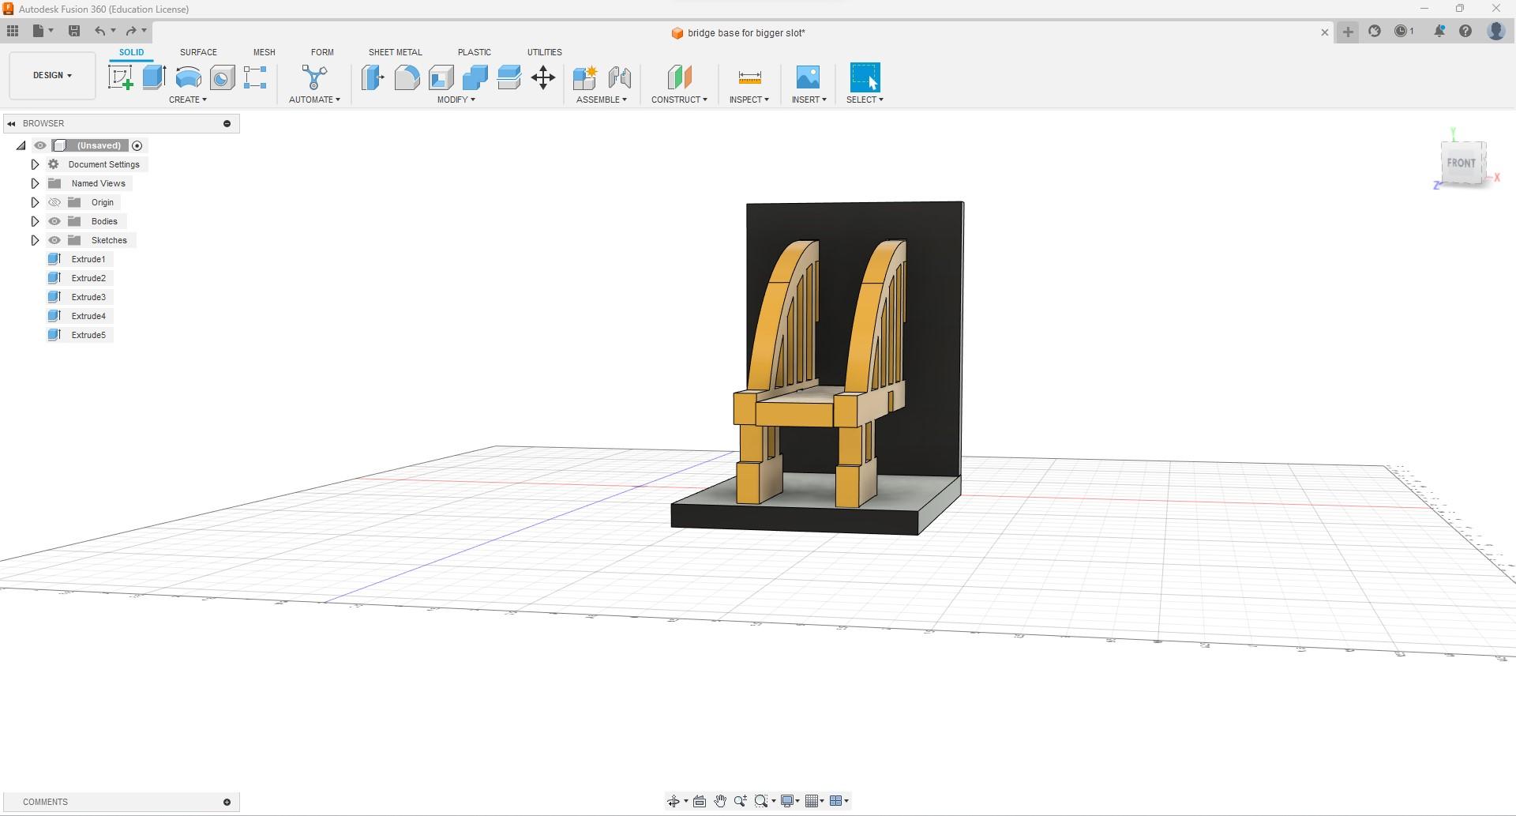Open the Extensions icon

click(1375, 32)
